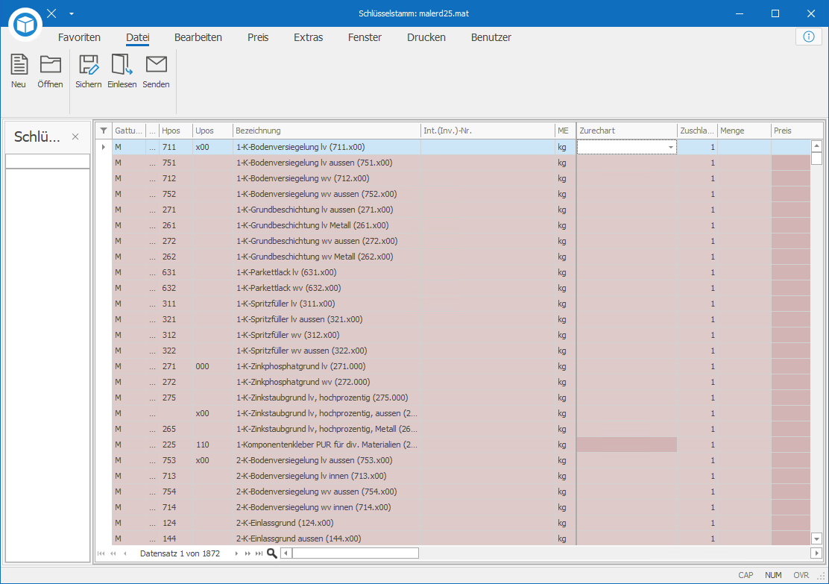Open a file with Öffnen icon
Viewport: 829px width, 584px height.
tap(50, 65)
